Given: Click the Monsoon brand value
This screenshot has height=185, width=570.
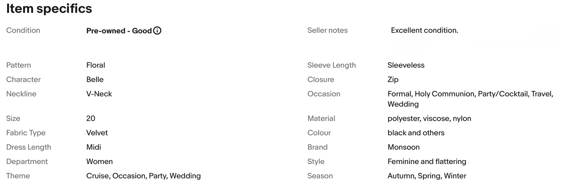Looking at the screenshot, I should tap(404, 147).
